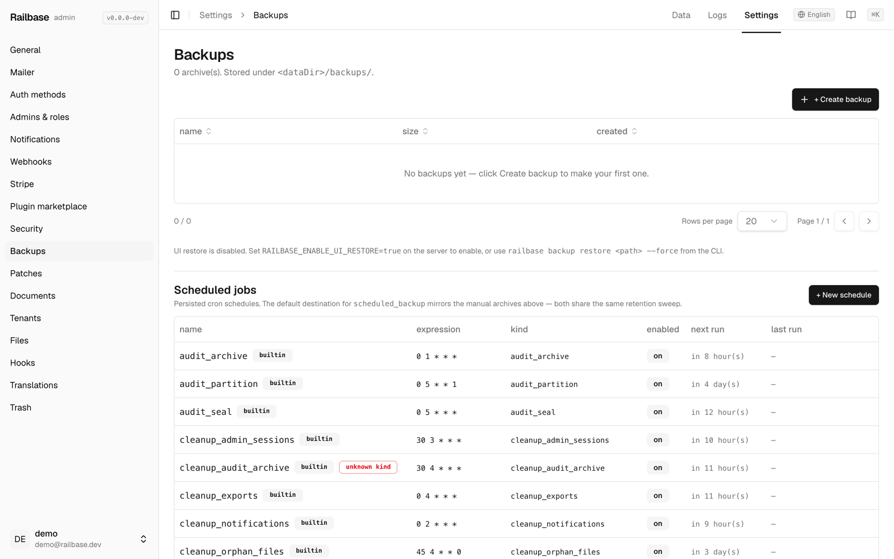Open Admins & roles section
Image resolution: width=894 pixels, height=559 pixels.
tap(79, 117)
